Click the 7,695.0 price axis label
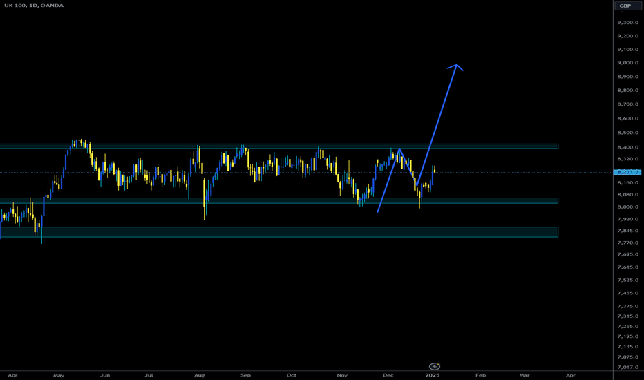 (627, 255)
